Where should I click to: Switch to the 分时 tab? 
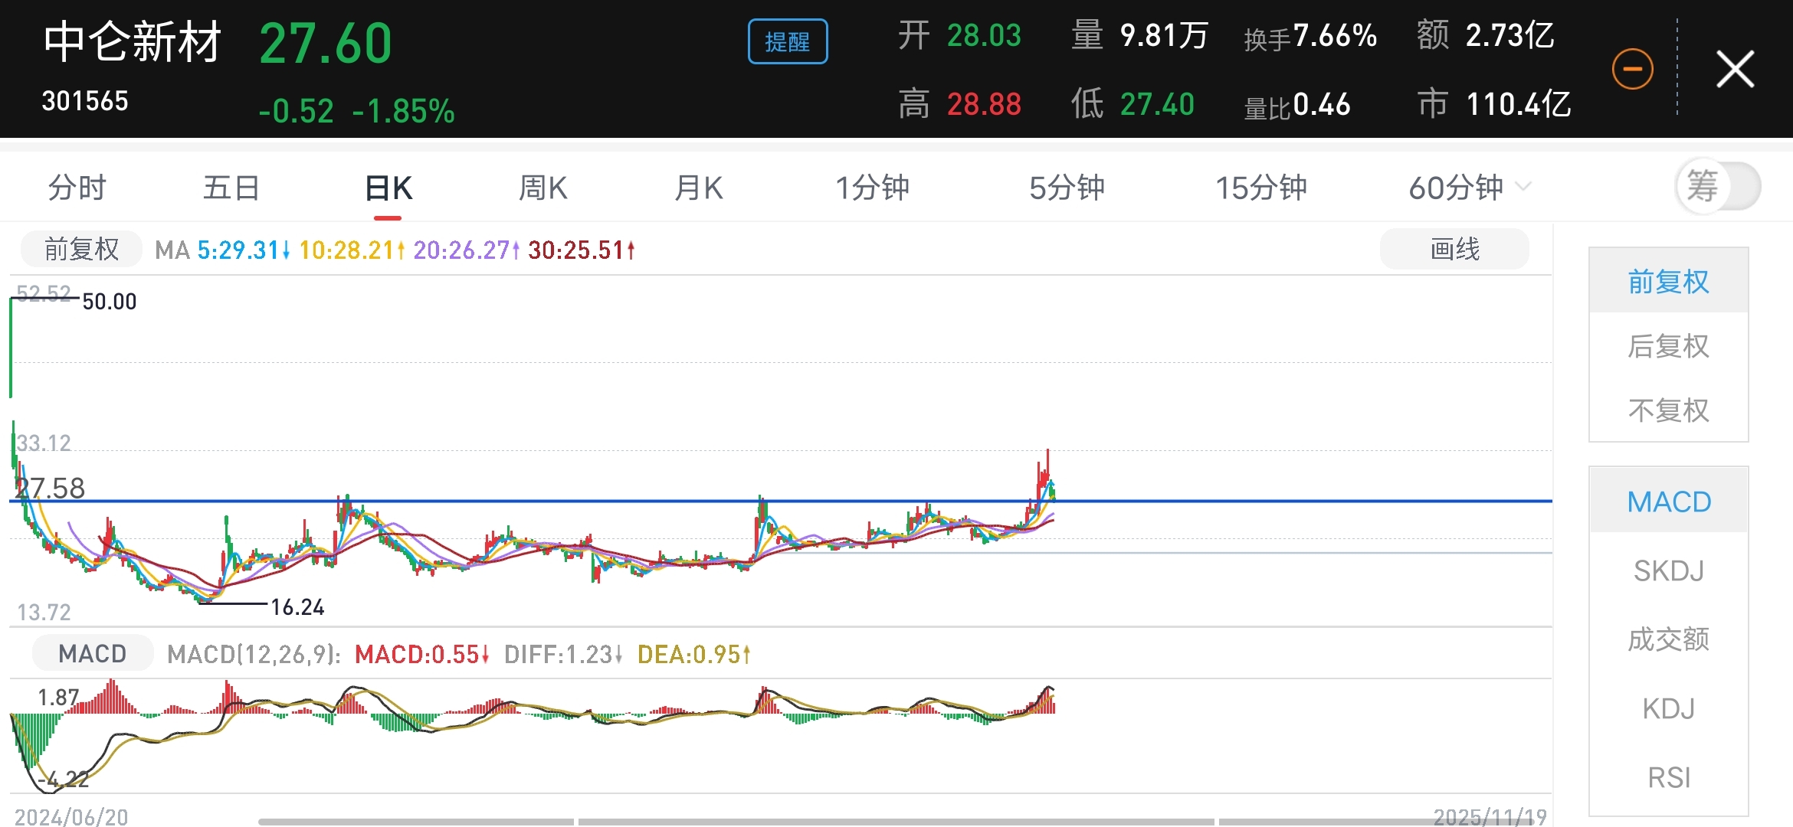coord(77,187)
